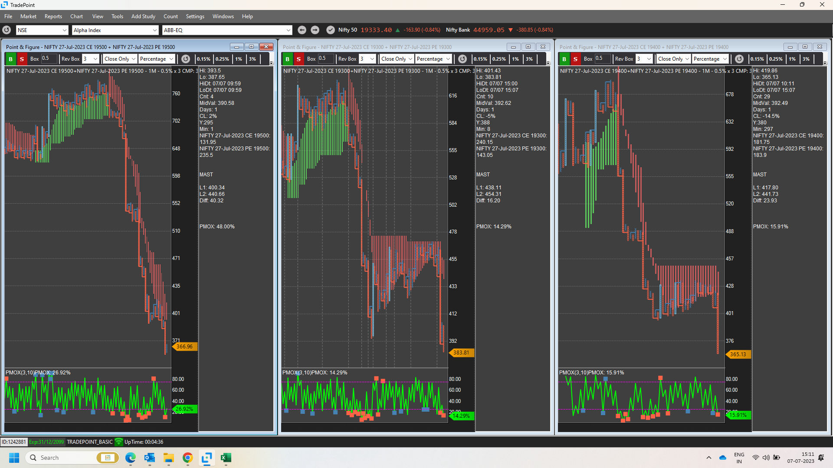Click the 383.81 price marker on the 19300 chart
Screen dimensions: 833x468
click(461, 352)
